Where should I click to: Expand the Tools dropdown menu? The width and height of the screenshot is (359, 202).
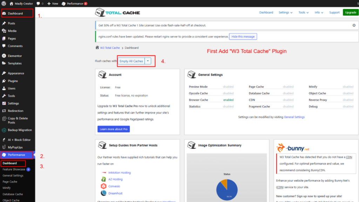pyautogui.click(x=303, y=12)
